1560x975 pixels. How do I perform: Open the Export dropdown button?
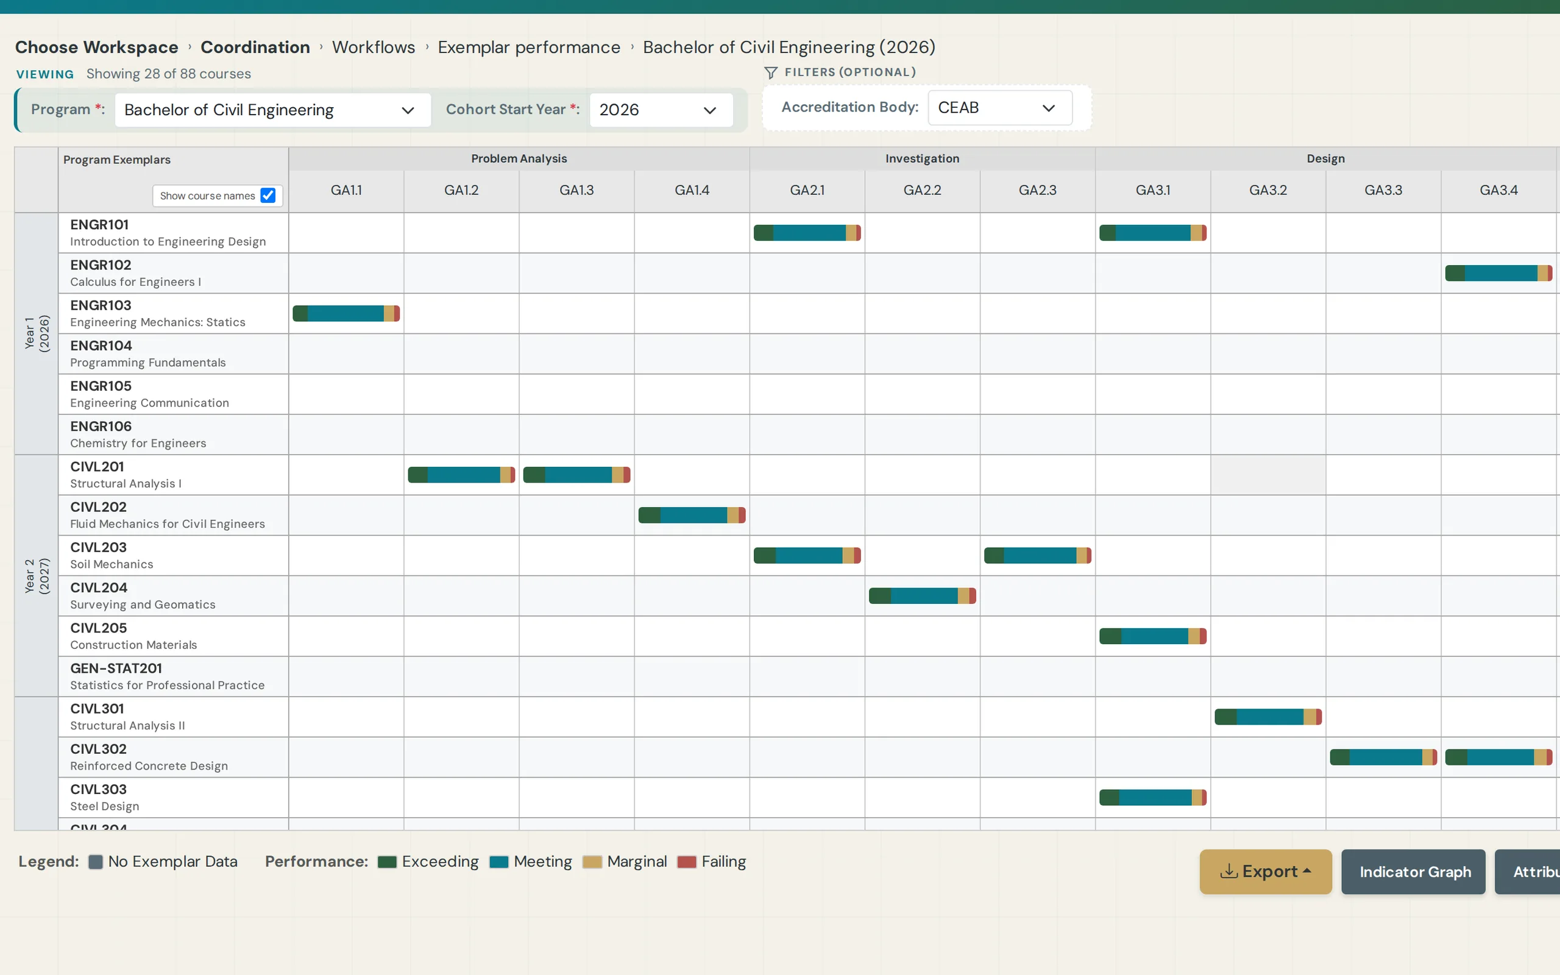(x=1266, y=872)
